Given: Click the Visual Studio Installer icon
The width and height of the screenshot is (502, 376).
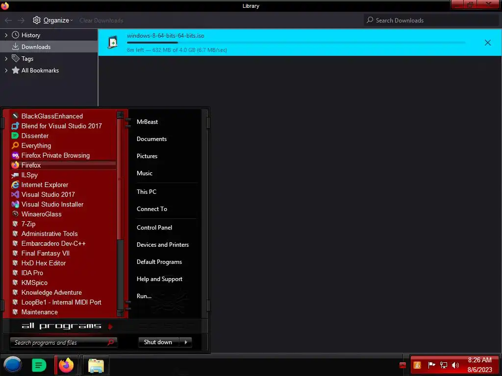Looking at the screenshot, I should pyautogui.click(x=15, y=204).
